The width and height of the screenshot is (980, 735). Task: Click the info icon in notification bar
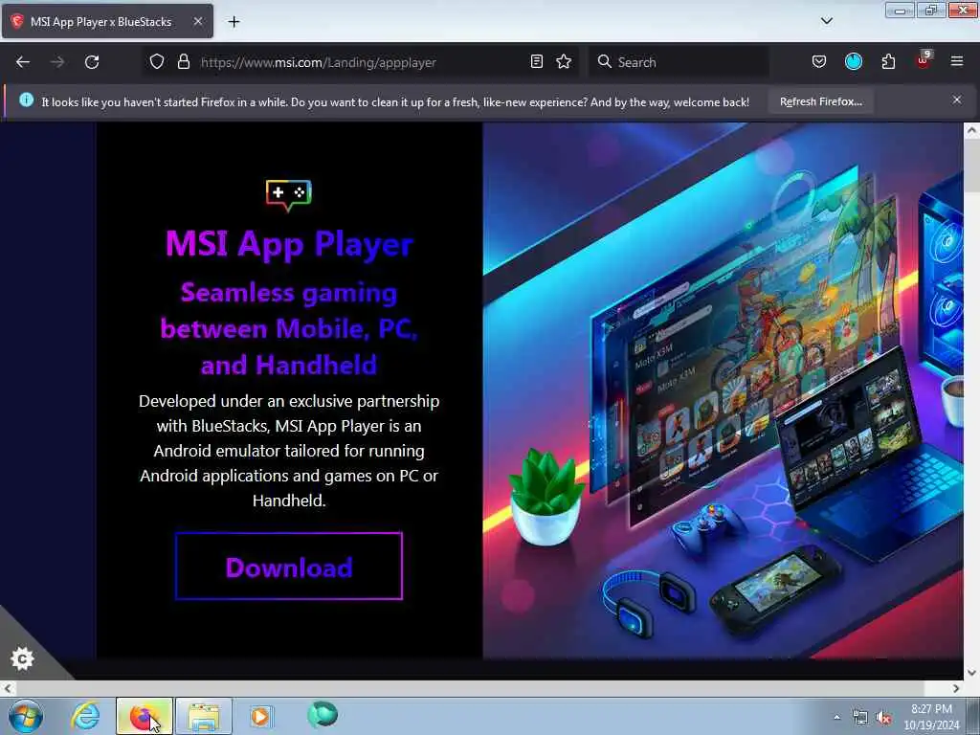point(26,100)
